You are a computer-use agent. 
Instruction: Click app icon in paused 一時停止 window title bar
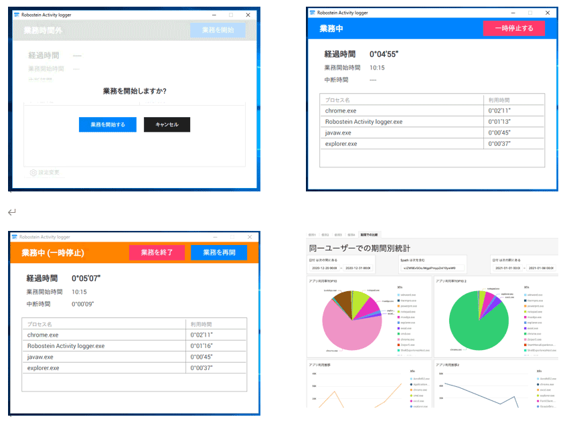(15, 237)
